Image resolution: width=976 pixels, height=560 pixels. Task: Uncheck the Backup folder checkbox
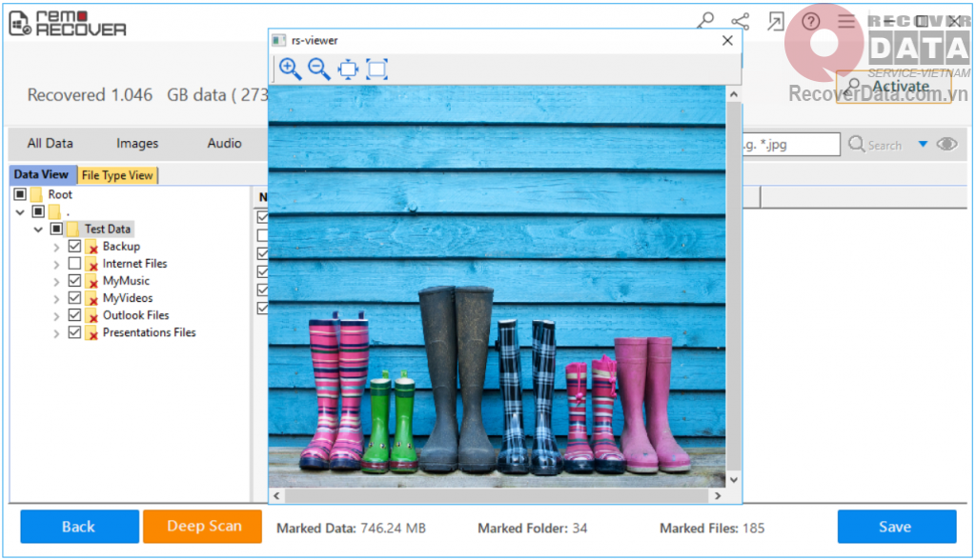click(74, 247)
